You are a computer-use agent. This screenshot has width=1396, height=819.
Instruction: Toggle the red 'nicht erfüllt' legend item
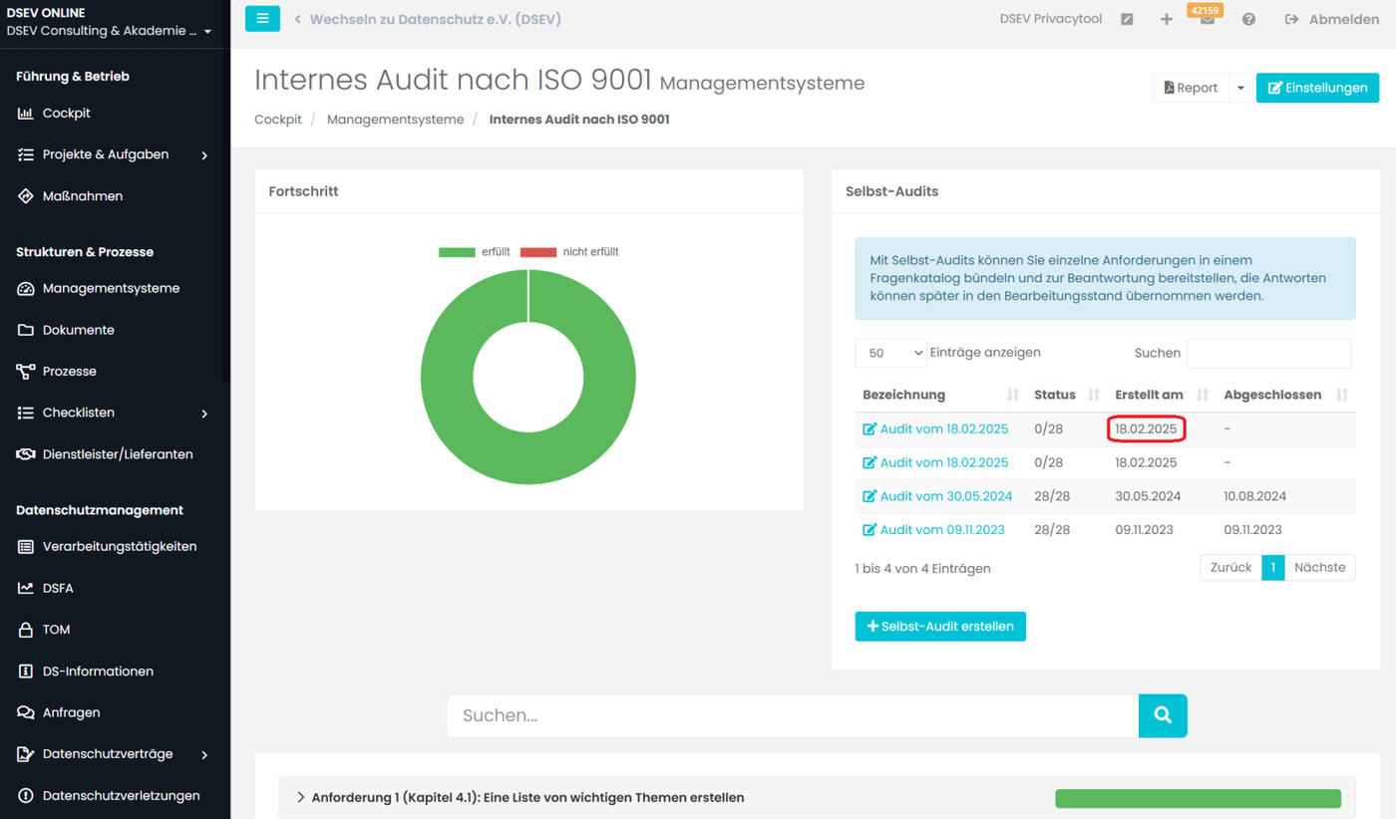(x=569, y=252)
